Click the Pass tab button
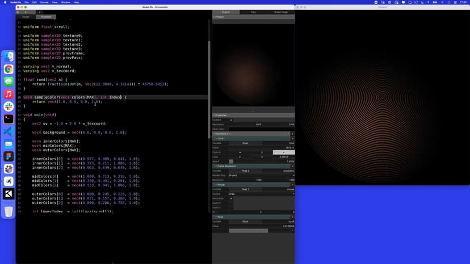The image size is (470, 264). tap(253, 12)
